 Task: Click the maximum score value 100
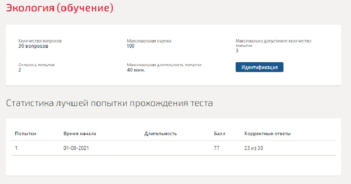[131, 46]
